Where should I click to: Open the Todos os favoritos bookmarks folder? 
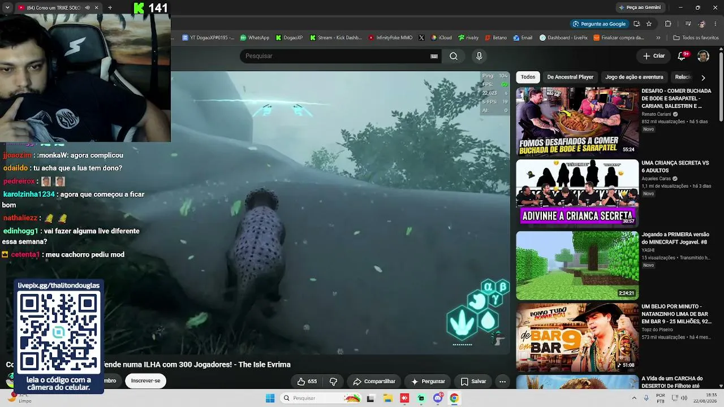click(x=696, y=38)
